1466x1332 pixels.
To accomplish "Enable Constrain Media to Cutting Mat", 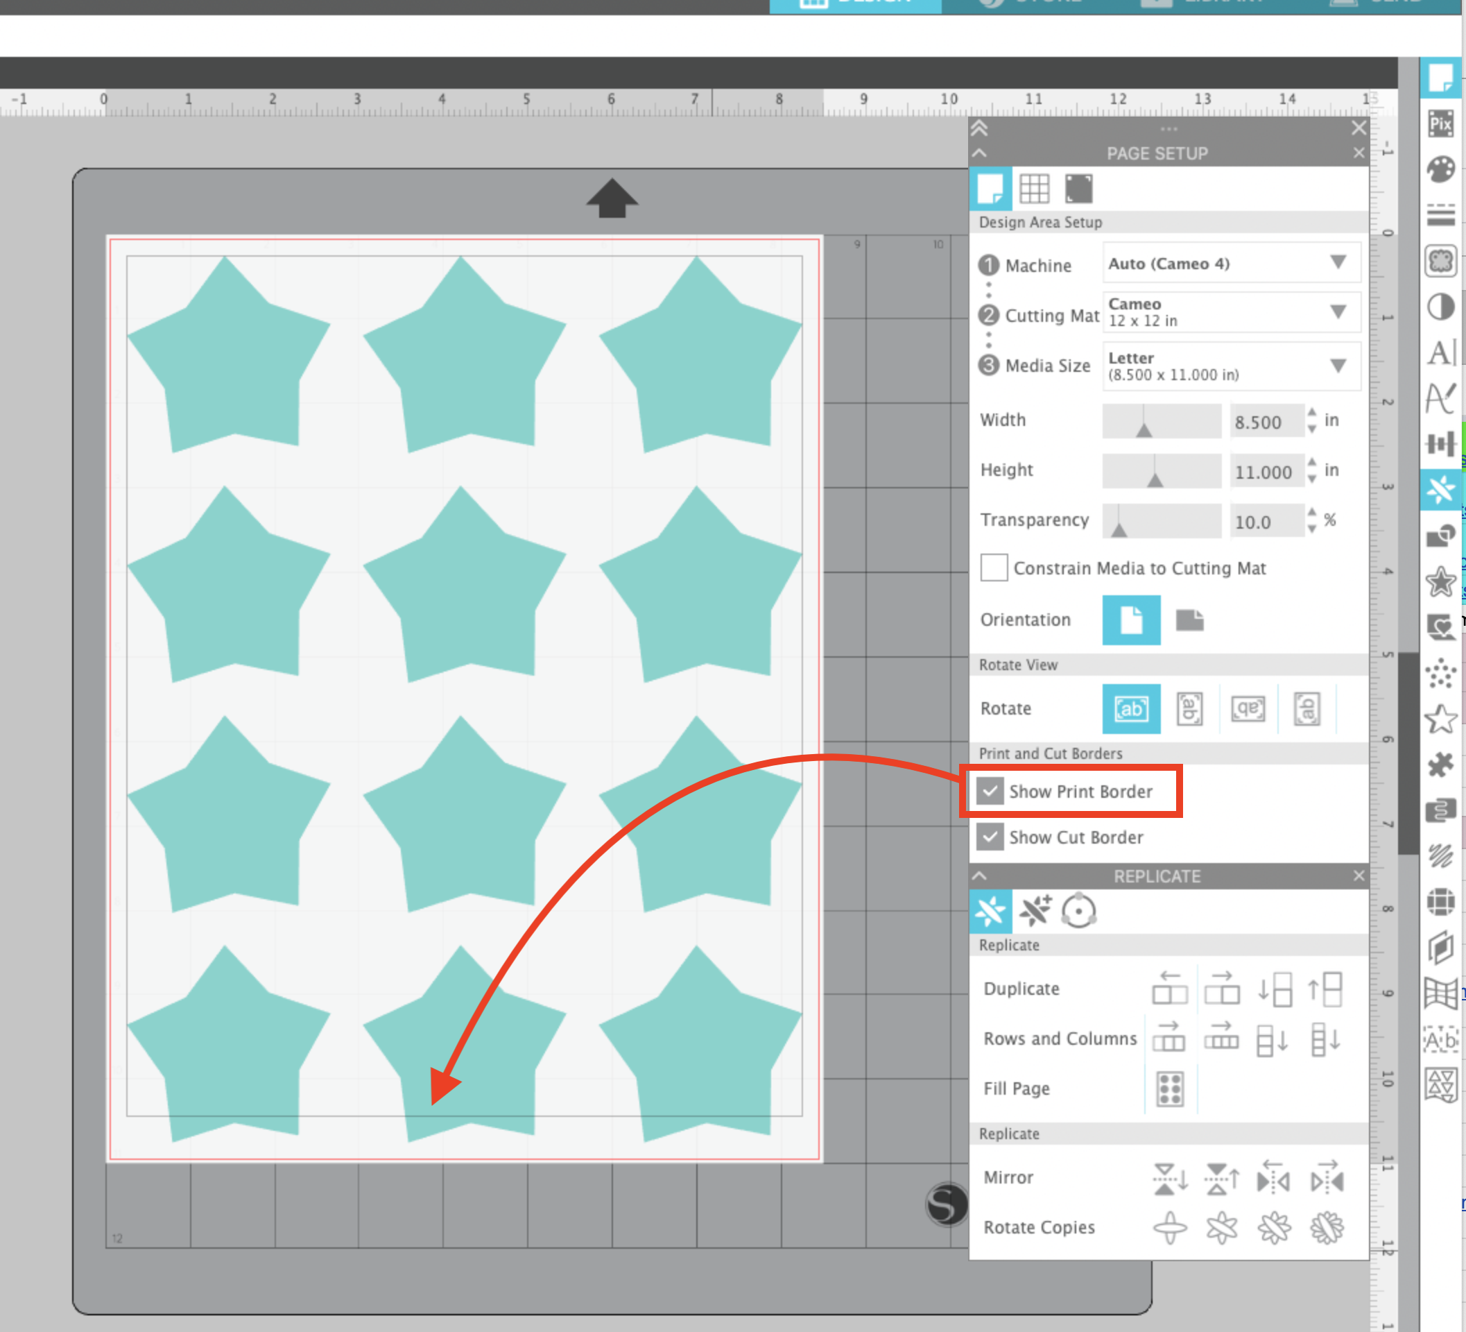I will tap(993, 568).
